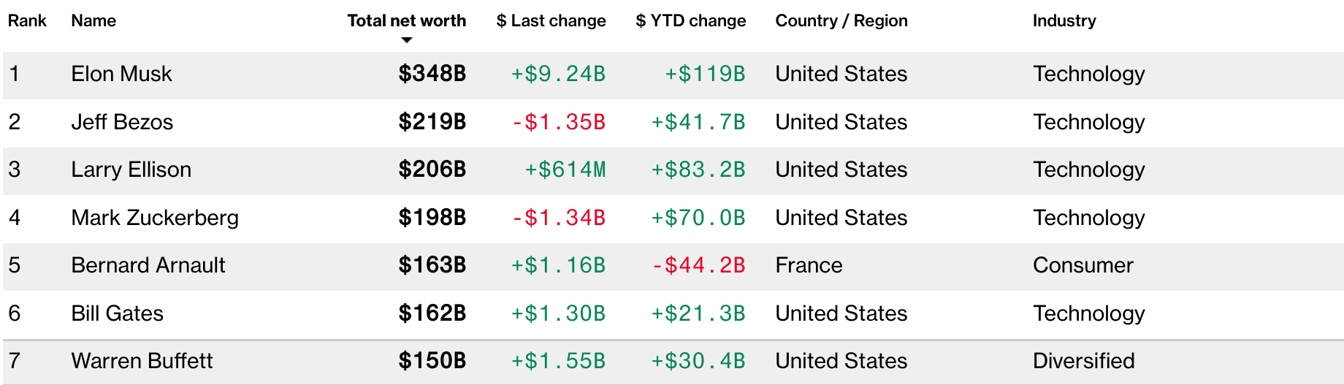
Task: Click Bernard Arnault's -$44.2B YTD change
Action: point(698,265)
